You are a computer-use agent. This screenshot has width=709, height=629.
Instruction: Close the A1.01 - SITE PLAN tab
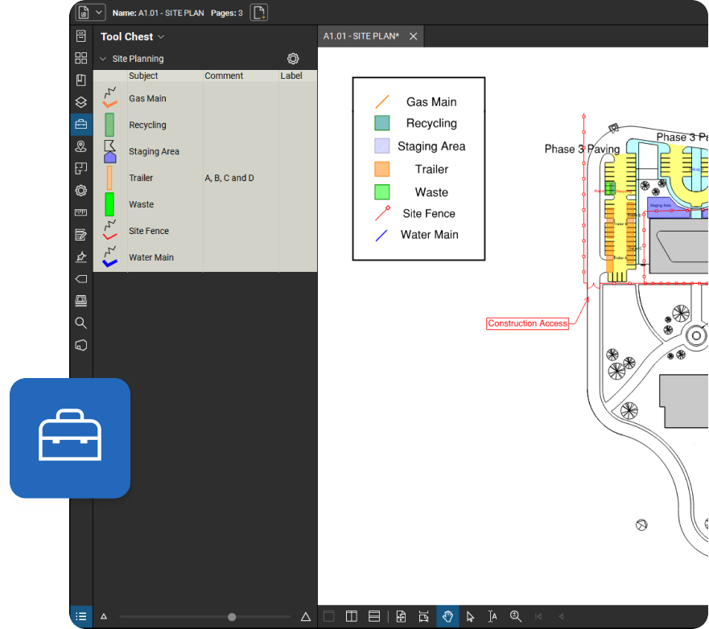coord(413,36)
